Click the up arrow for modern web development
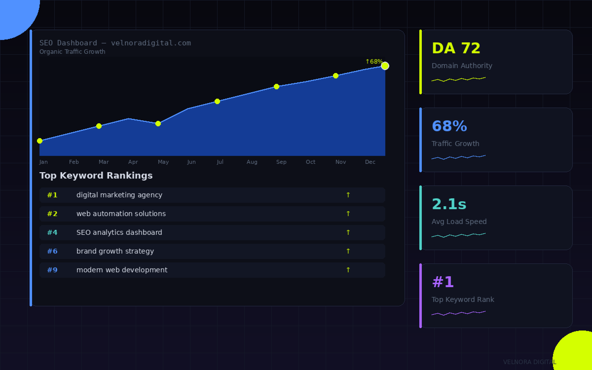Viewport: 592px width, 370px height. pyautogui.click(x=348, y=270)
